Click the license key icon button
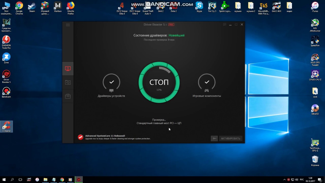 pyautogui.click(x=214, y=139)
